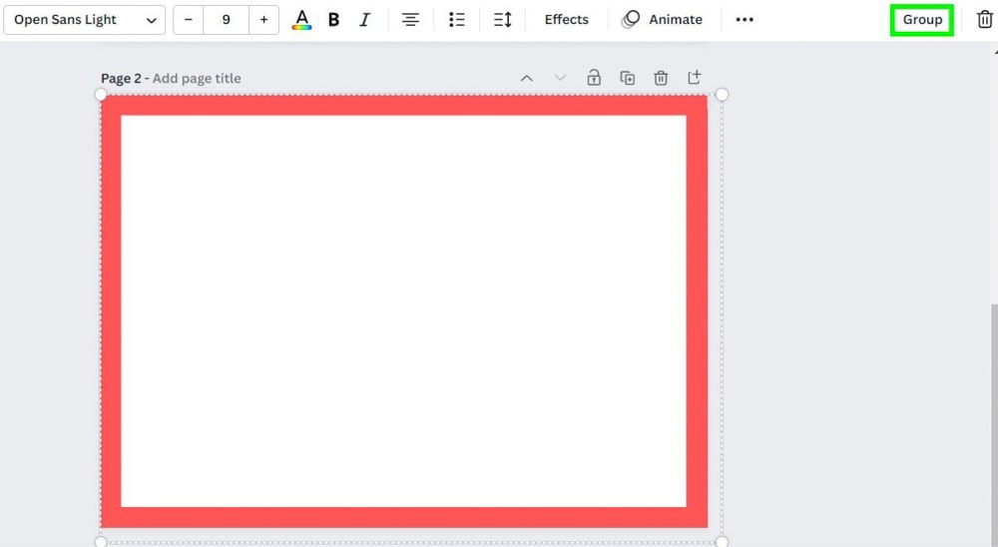Open the text color picker
This screenshot has height=547, width=998.
click(x=301, y=20)
